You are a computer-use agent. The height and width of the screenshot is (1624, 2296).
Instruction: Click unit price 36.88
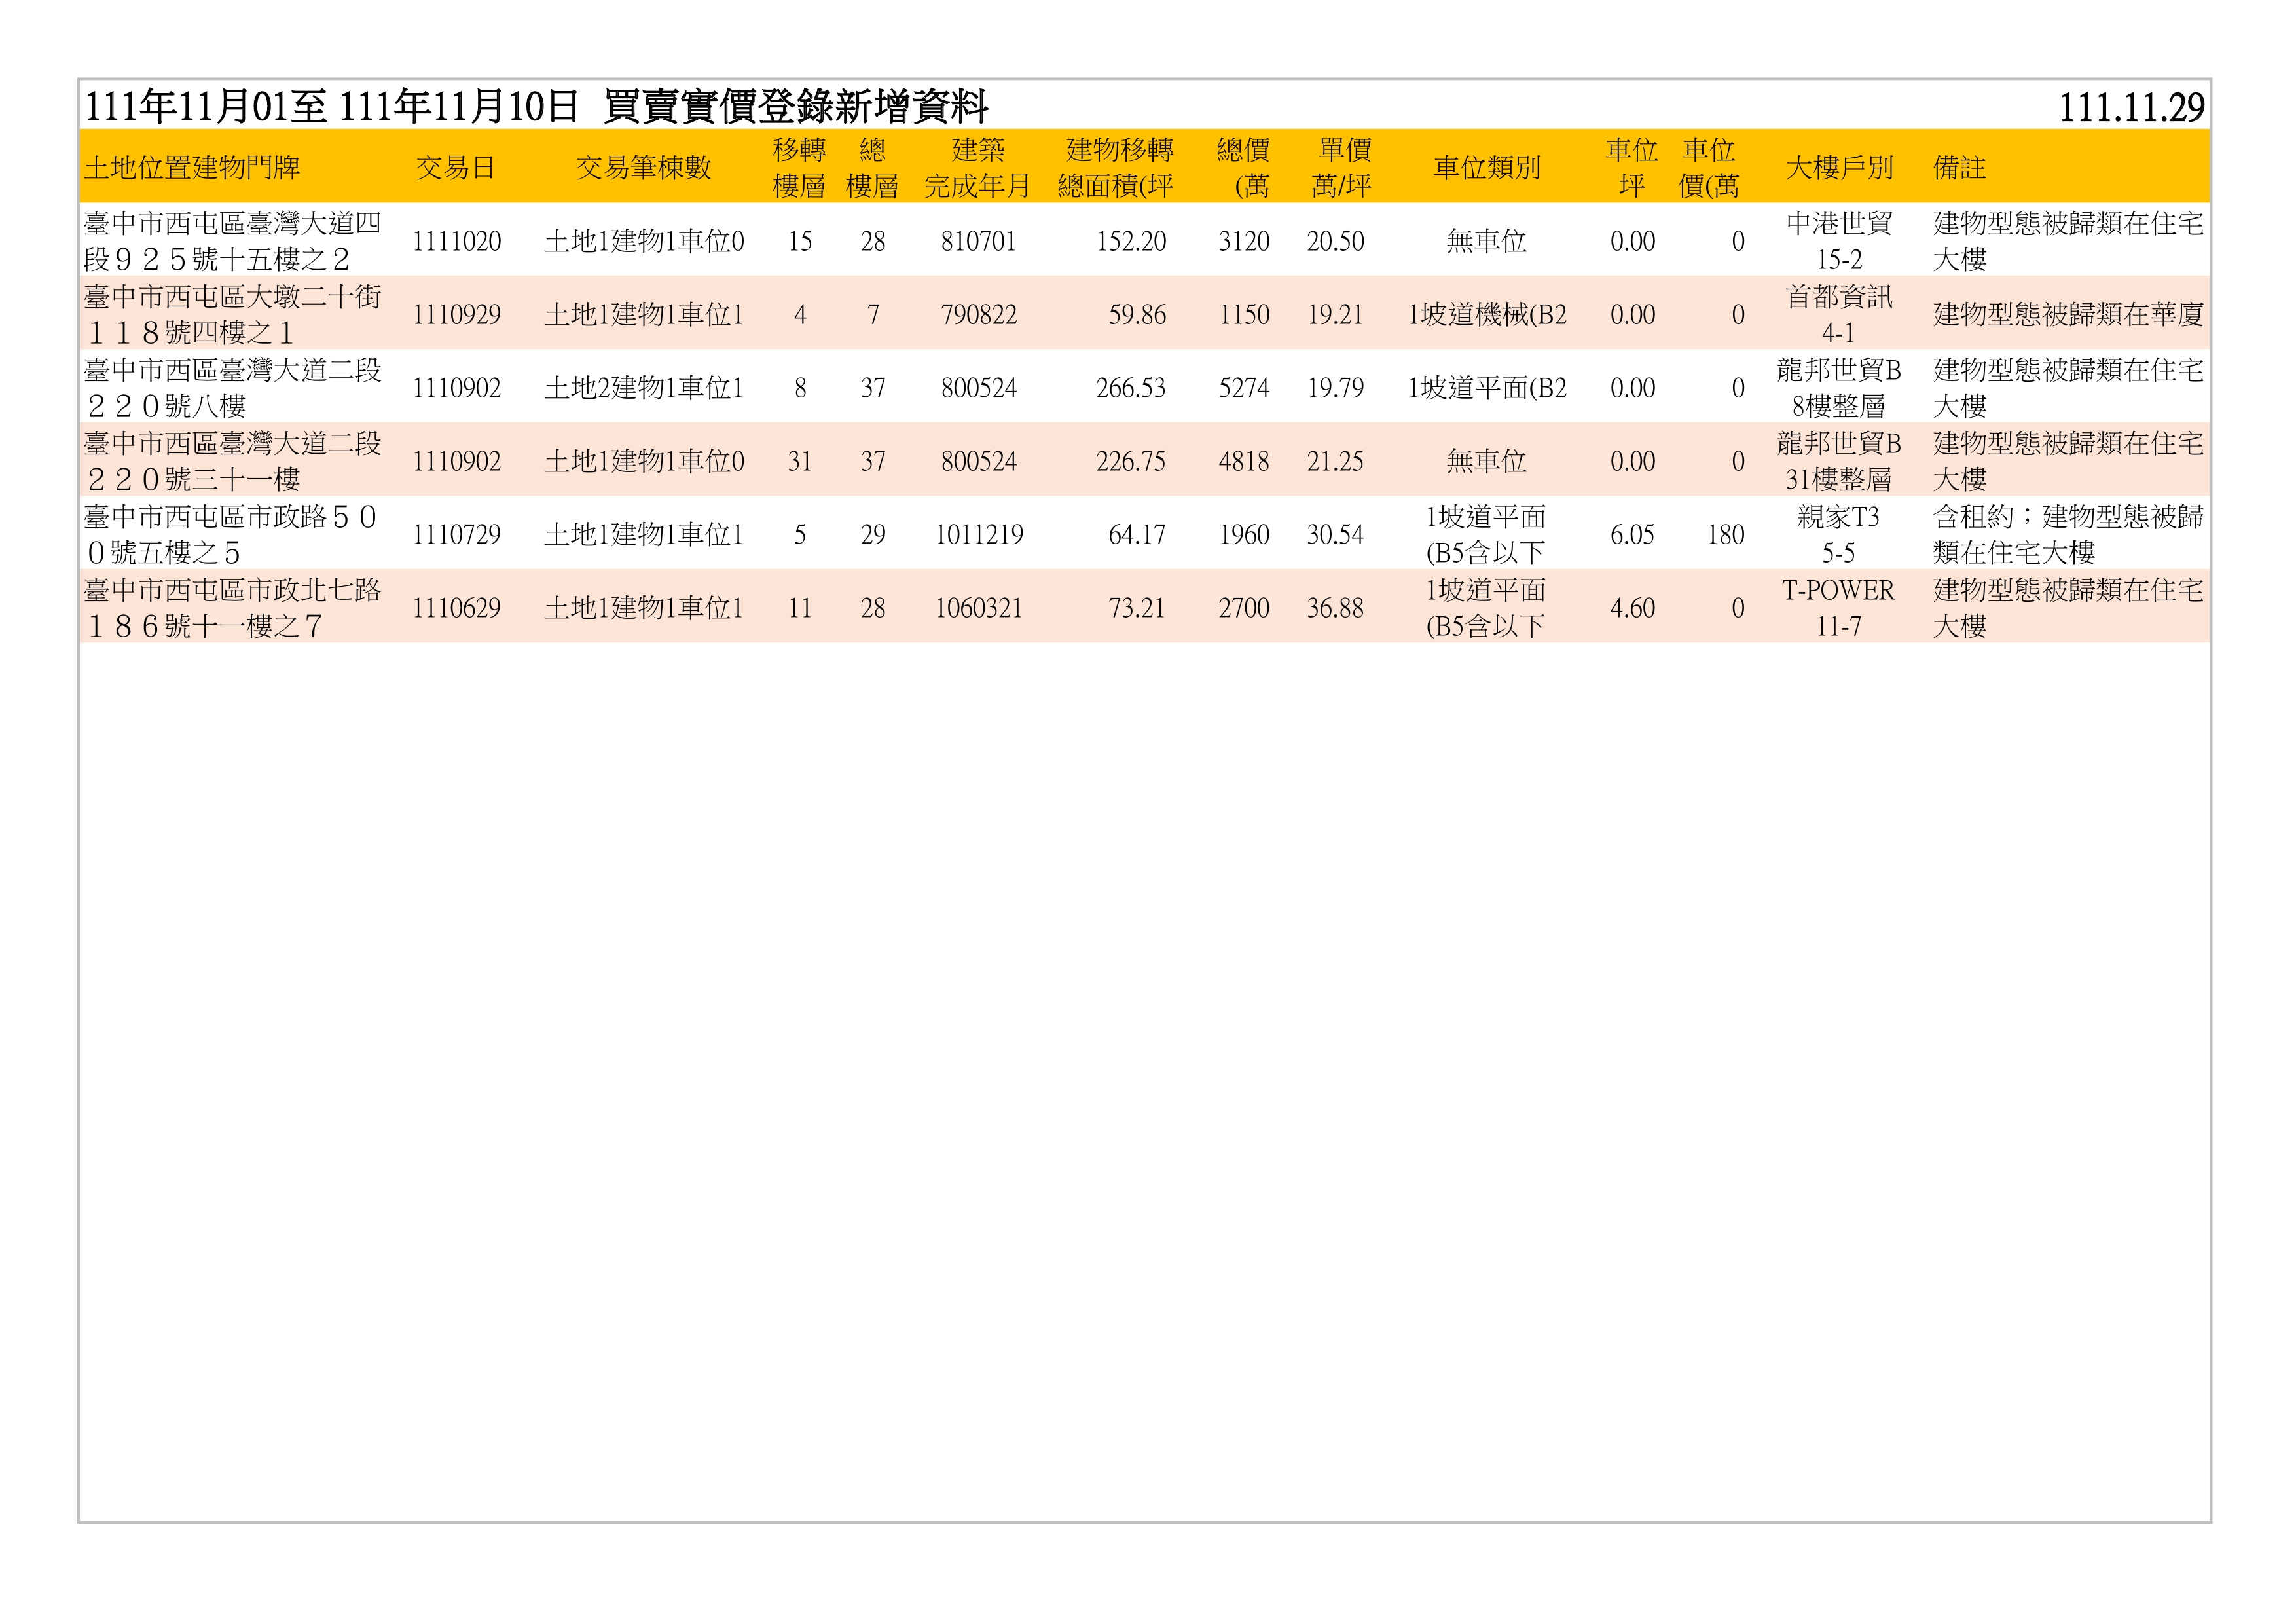[x=1335, y=607]
